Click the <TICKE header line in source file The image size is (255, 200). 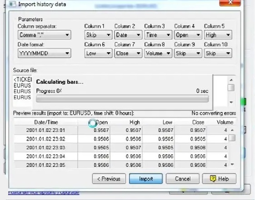pos(23,79)
